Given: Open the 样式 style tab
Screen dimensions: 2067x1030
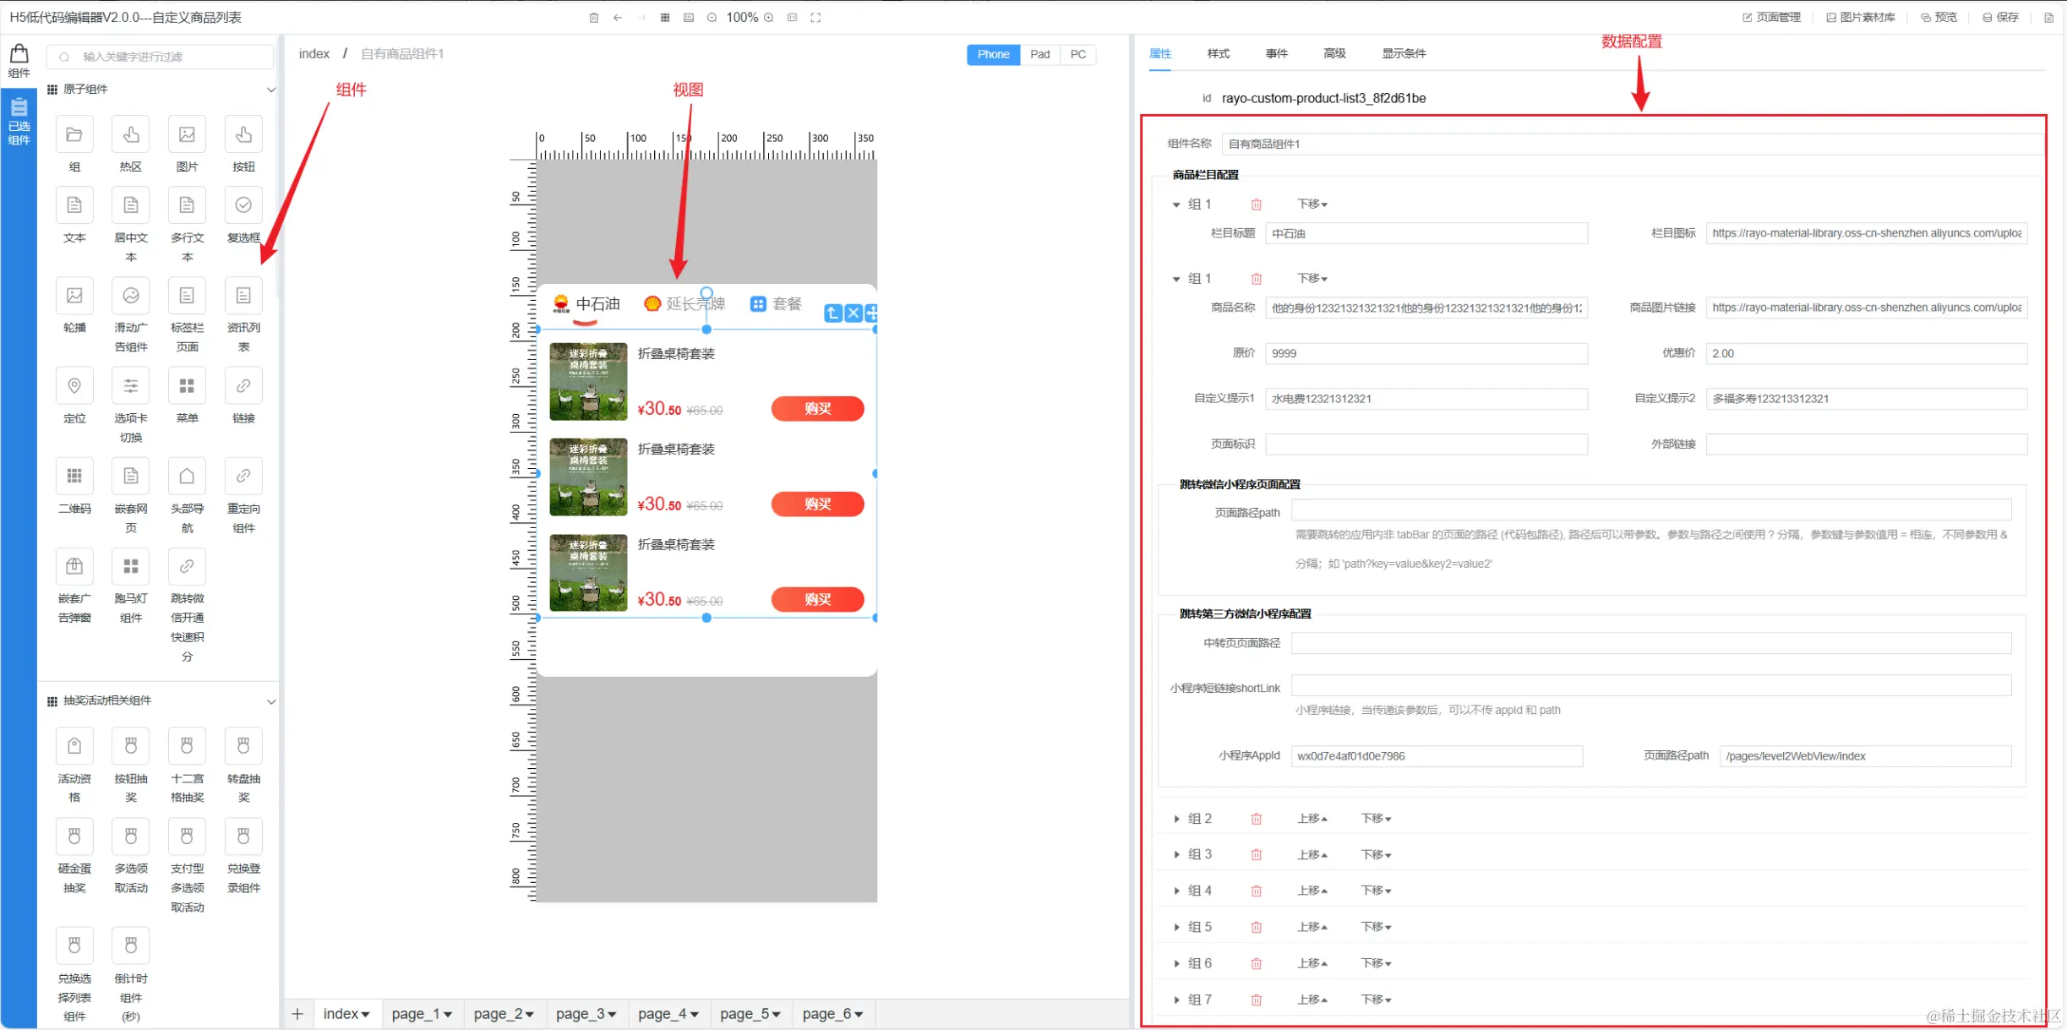Looking at the screenshot, I should pos(1218,53).
